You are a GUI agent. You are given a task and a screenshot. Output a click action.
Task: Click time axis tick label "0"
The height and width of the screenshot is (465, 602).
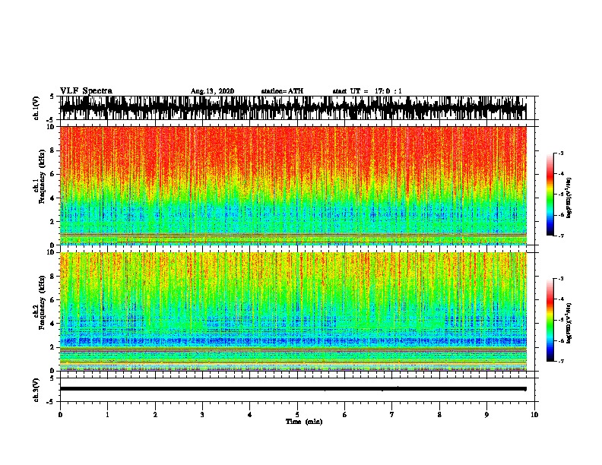(60, 415)
